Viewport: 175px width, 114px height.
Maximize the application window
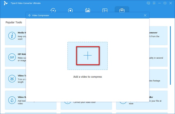coord(165,3)
